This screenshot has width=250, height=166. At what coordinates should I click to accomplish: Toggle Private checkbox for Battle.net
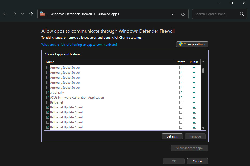(181, 102)
